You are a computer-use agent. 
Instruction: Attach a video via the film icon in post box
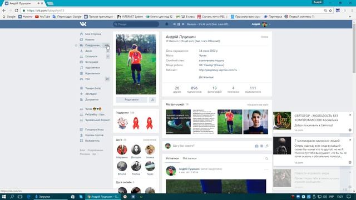[262, 146]
